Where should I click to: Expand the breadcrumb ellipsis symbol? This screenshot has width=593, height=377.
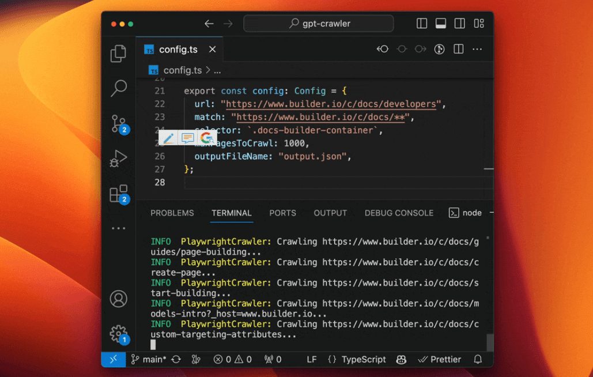217,71
